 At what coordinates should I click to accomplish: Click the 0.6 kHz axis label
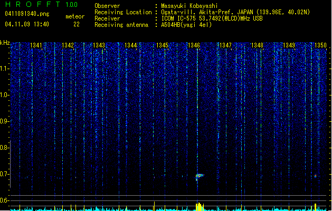coord(4,200)
